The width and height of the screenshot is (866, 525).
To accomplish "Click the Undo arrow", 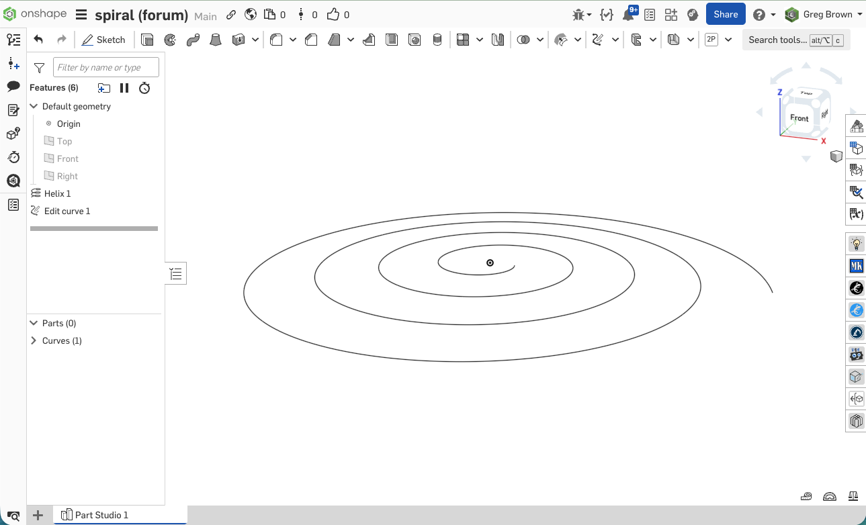I will coord(38,40).
